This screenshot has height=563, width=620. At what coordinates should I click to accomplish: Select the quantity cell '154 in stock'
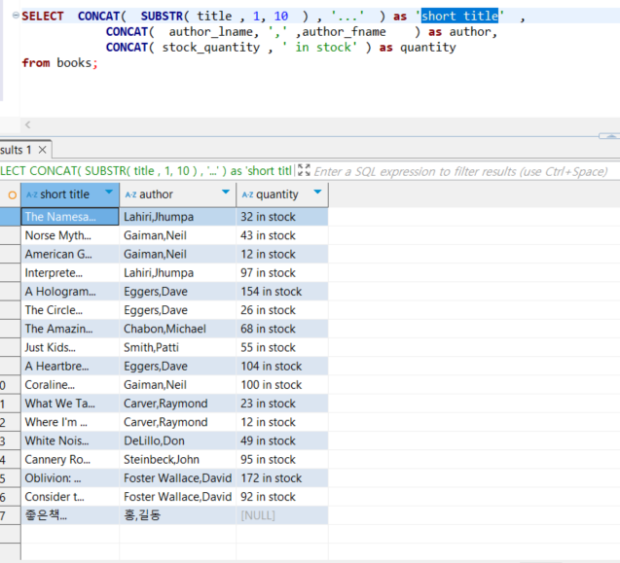click(x=282, y=292)
